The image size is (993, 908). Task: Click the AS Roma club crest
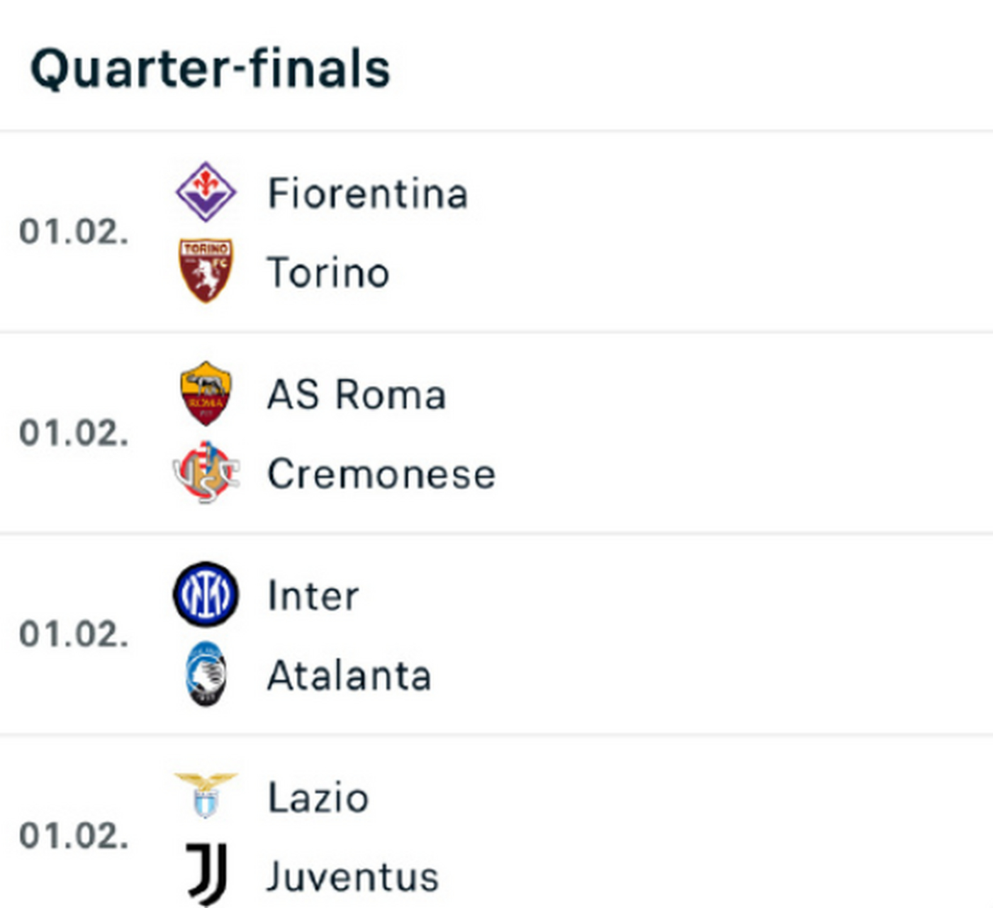[x=206, y=394]
